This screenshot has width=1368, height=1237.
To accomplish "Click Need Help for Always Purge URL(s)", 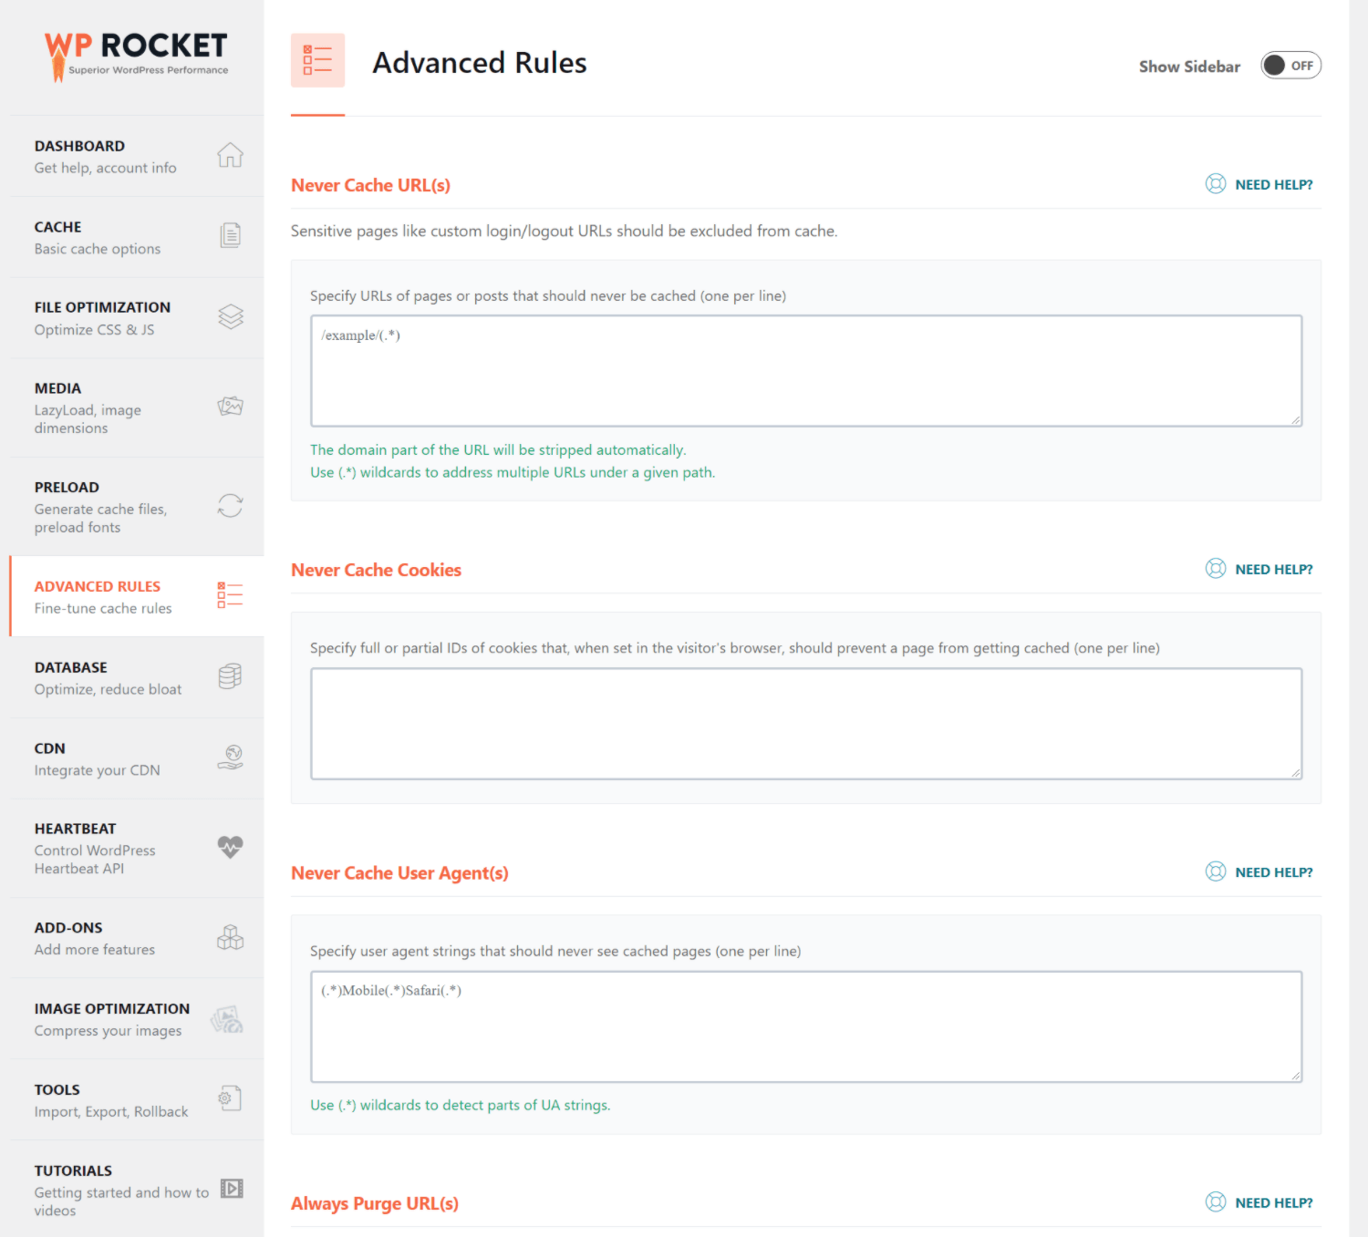I will 1273,1202.
